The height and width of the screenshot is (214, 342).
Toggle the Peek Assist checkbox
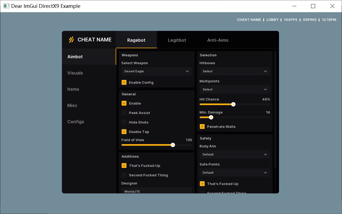tap(124, 113)
